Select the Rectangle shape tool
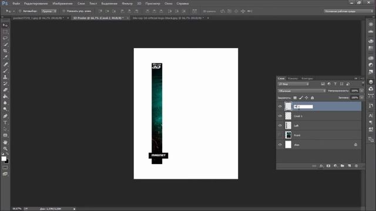 coord(5,135)
